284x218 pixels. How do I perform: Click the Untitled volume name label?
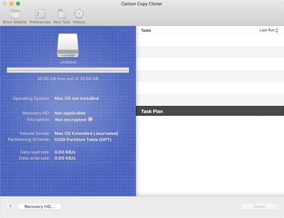pos(68,62)
